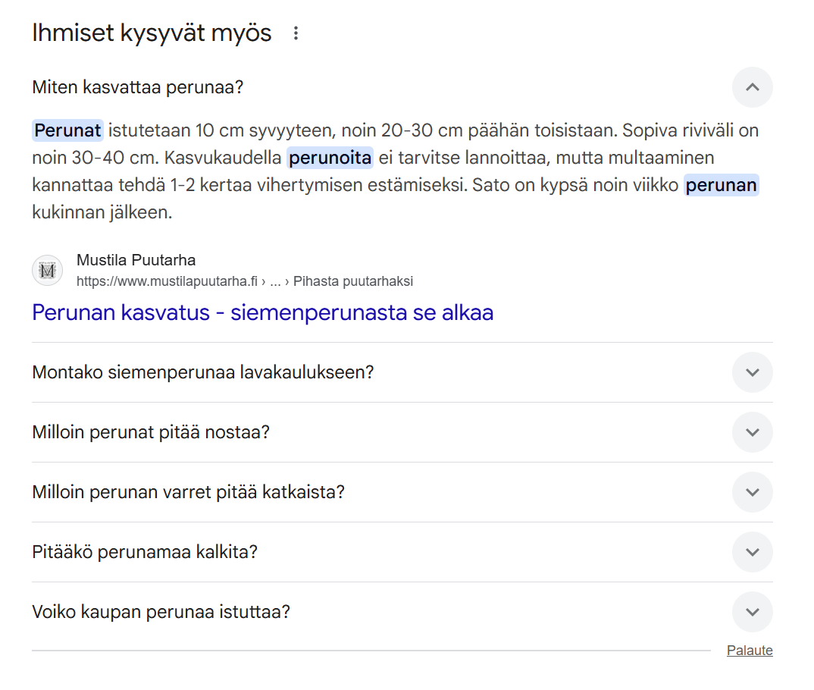Select the question text "Miten kasvattaa perunaa?"
814x690 pixels.
point(137,87)
